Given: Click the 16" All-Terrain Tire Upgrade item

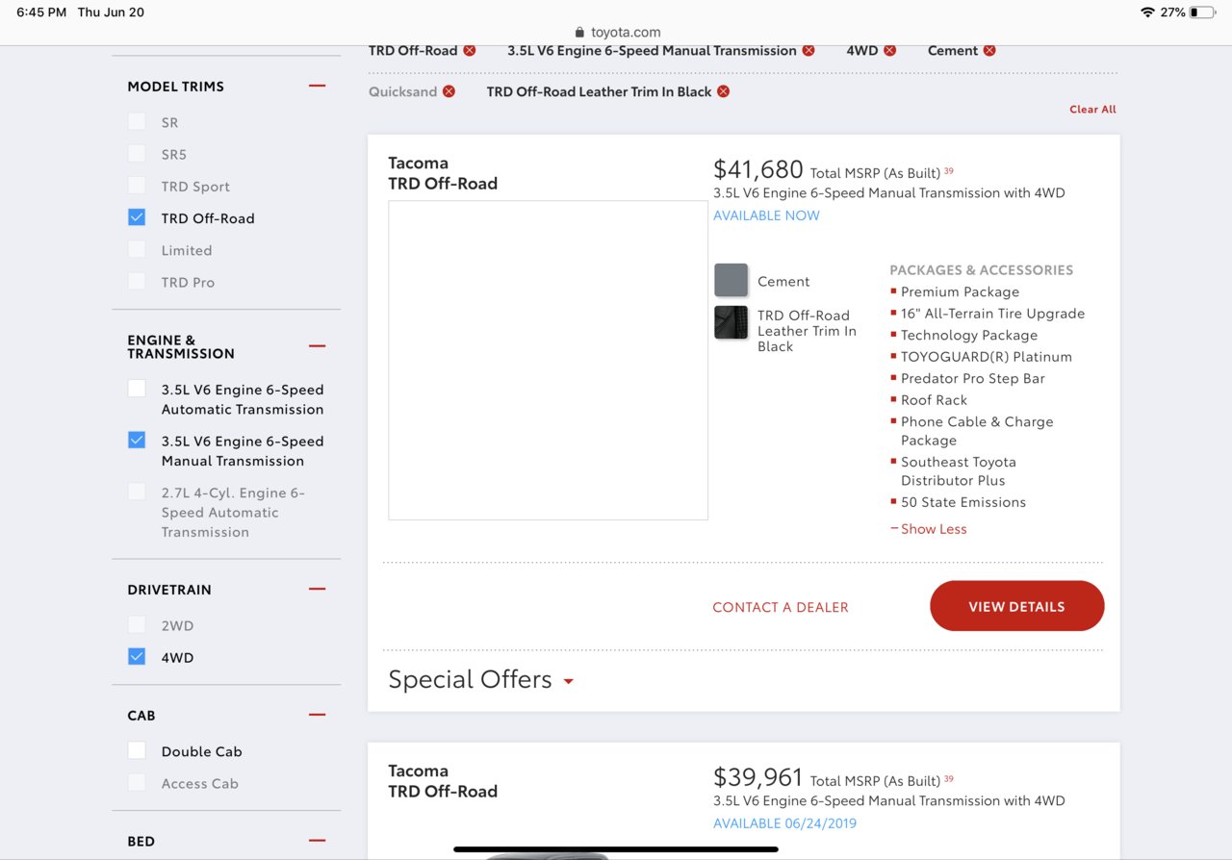Looking at the screenshot, I should click(x=992, y=314).
